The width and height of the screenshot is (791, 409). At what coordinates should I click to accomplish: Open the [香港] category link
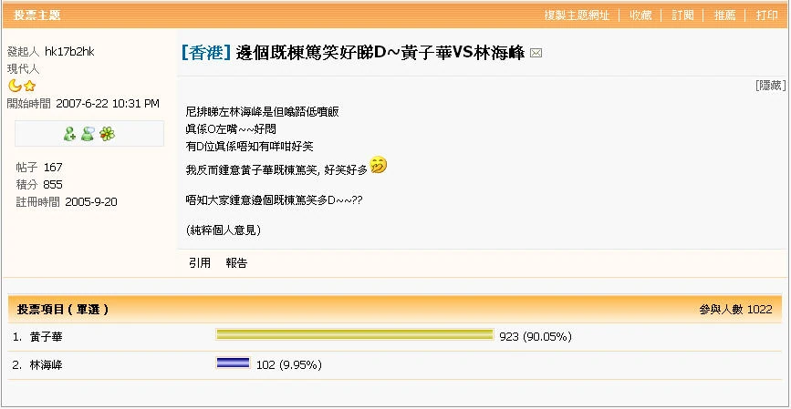tap(206, 52)
